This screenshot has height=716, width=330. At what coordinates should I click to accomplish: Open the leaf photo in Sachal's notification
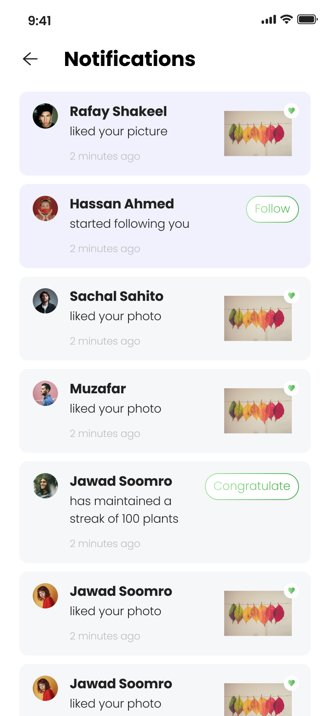click(x=258, y=319)
